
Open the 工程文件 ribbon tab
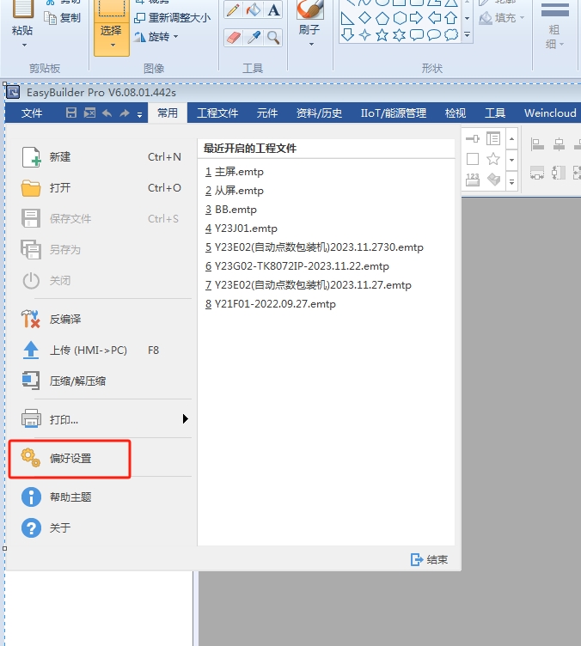coord(217,113)
